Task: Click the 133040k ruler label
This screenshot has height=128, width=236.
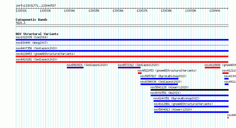Action: coord(215,11)
